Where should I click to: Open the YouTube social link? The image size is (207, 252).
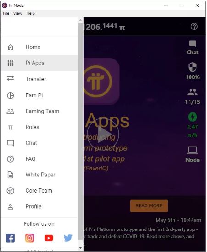pyautogui.click(x=49, y=238)
